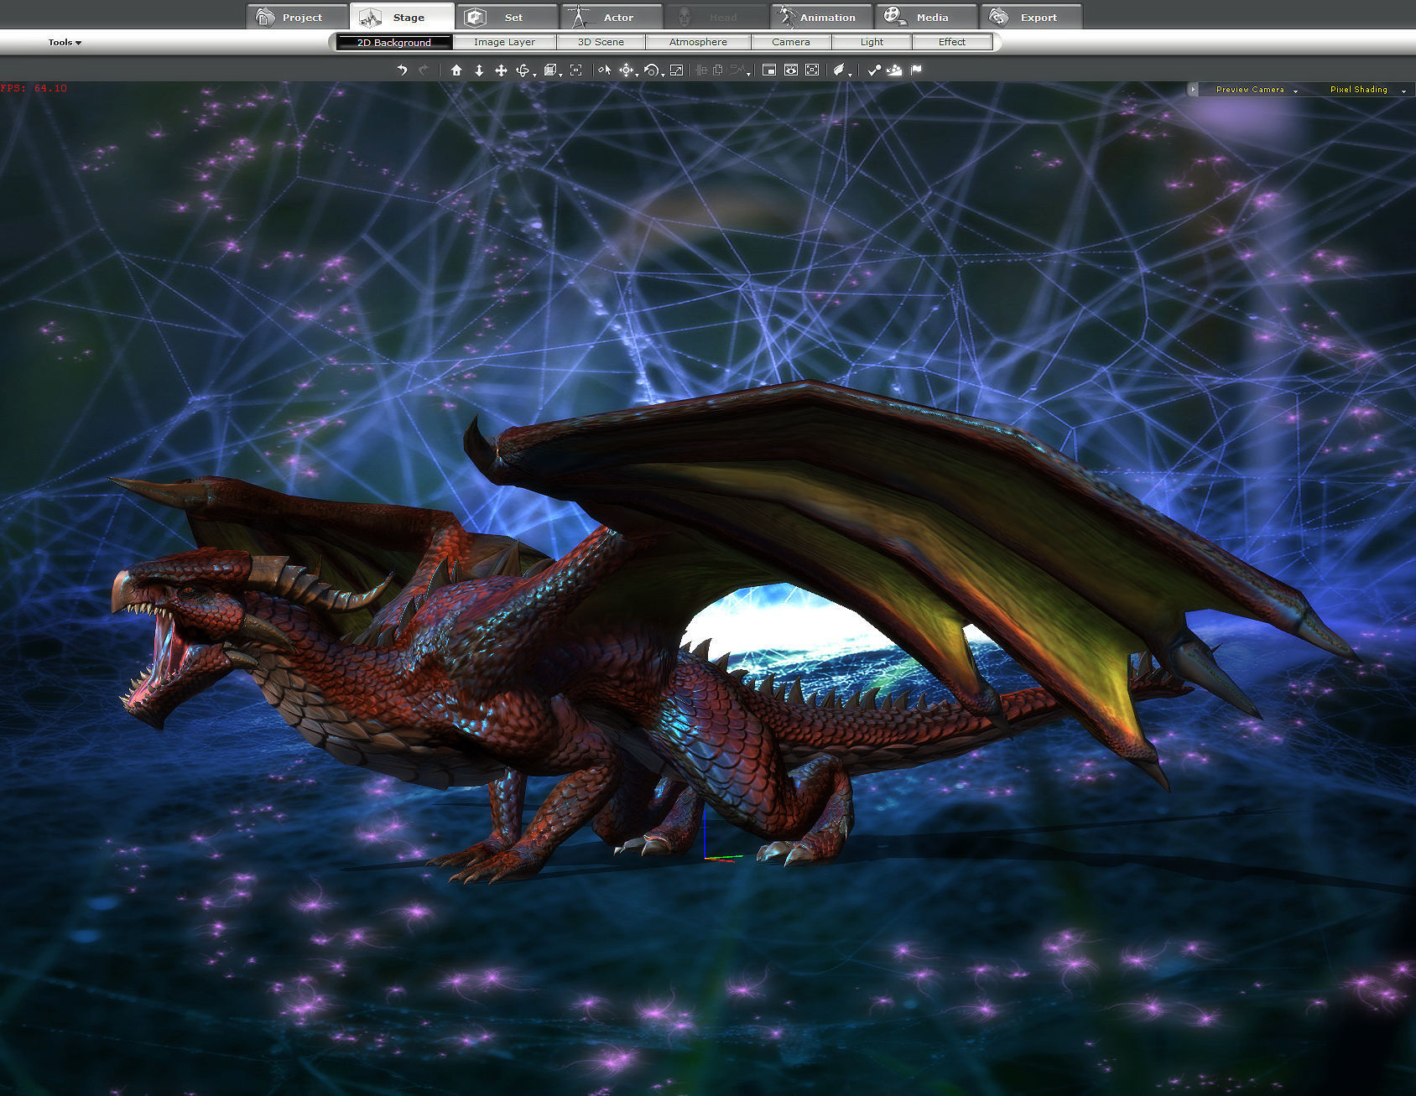Switch to the Stage tab
This screenshot has width=1416, height=1096.
tap(402, 17)
